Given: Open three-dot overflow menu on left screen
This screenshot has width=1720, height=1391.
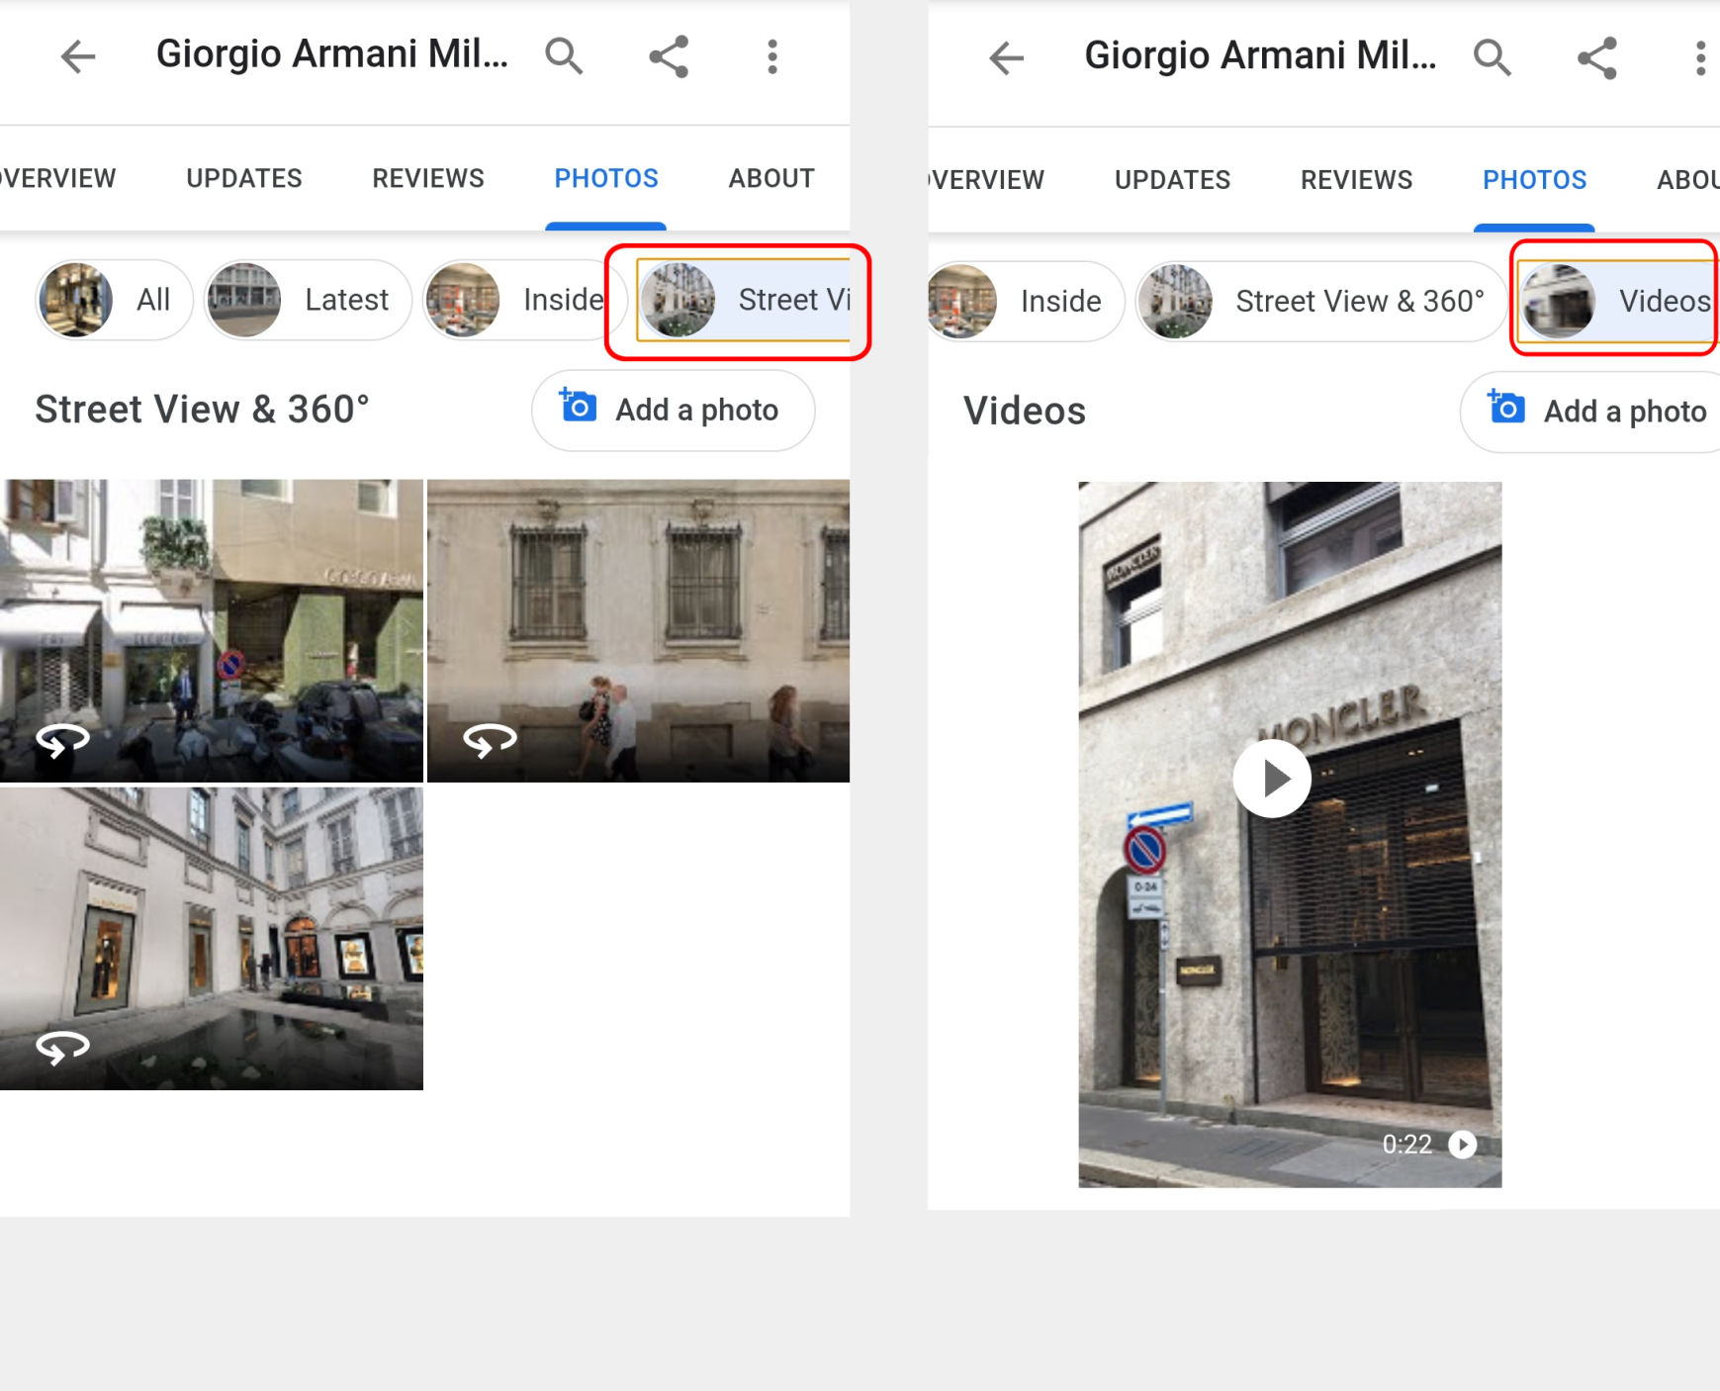Looking at the screenshot, I should click(x=772, y=56).
